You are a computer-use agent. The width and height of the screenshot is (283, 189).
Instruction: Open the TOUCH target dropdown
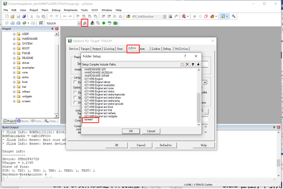point(79,23)
